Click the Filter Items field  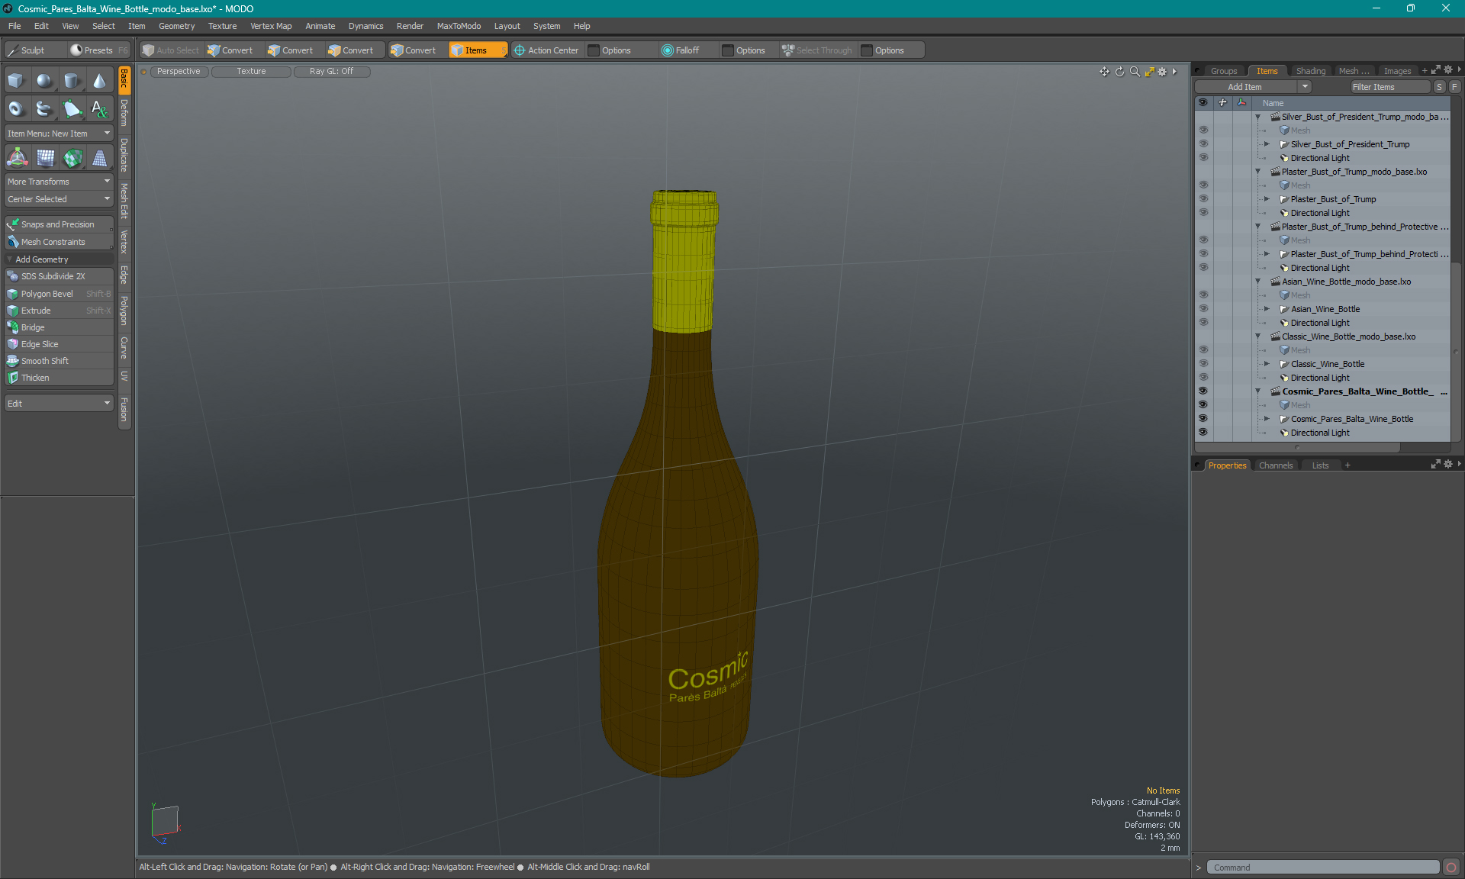(1389, 87)
